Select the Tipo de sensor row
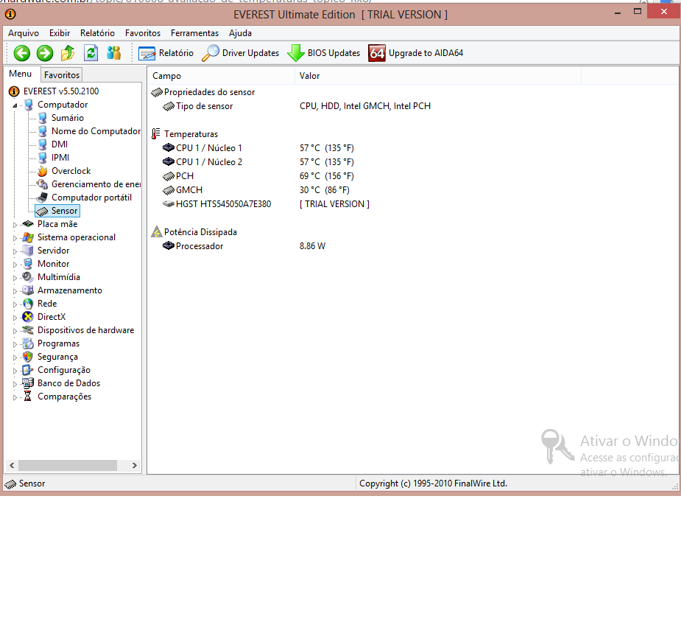Screen dimensions: 681x639 pyautogui.click(x=297, y=106)
